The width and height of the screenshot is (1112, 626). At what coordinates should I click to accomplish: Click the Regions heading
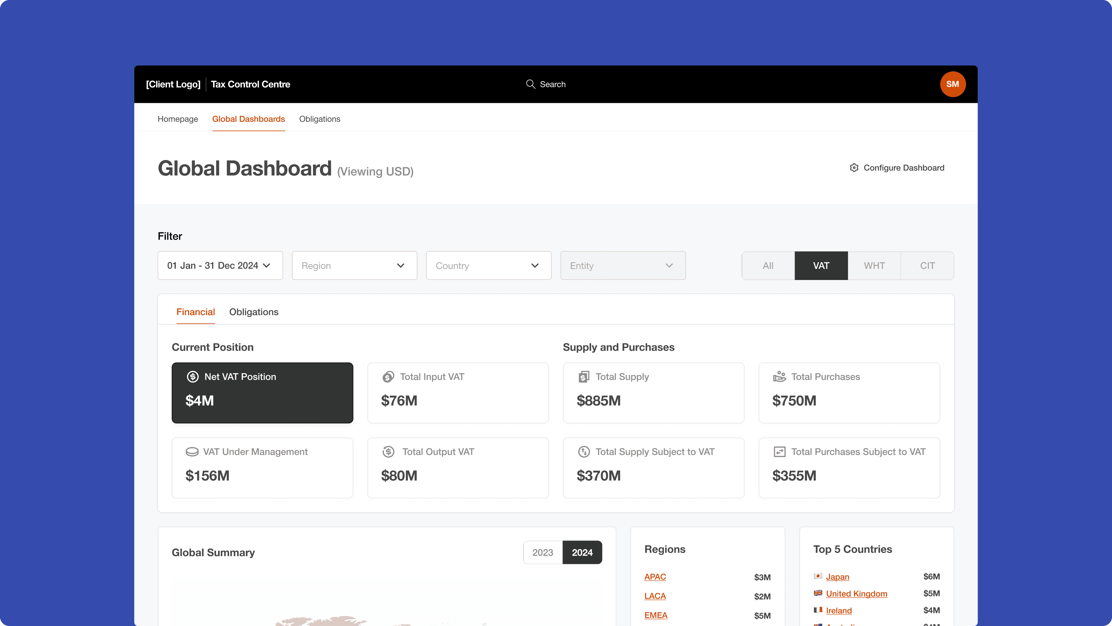coord(665,549)
